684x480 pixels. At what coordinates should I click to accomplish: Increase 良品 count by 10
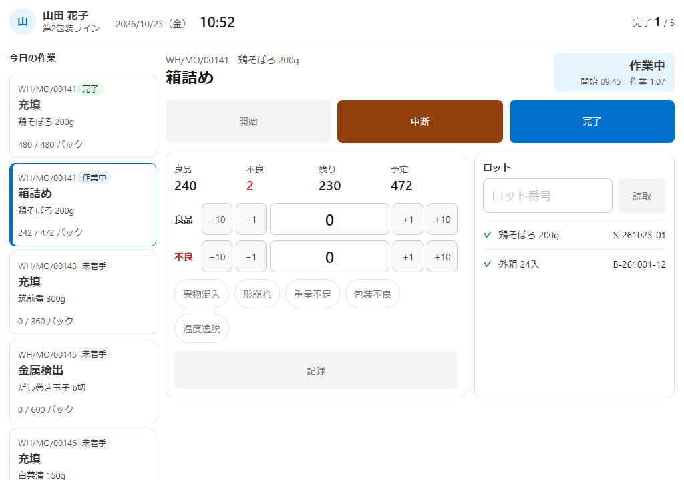click(442, 219)
